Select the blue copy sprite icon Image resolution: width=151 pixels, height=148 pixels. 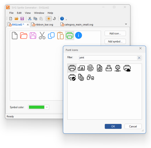click(x=51, y=36)
